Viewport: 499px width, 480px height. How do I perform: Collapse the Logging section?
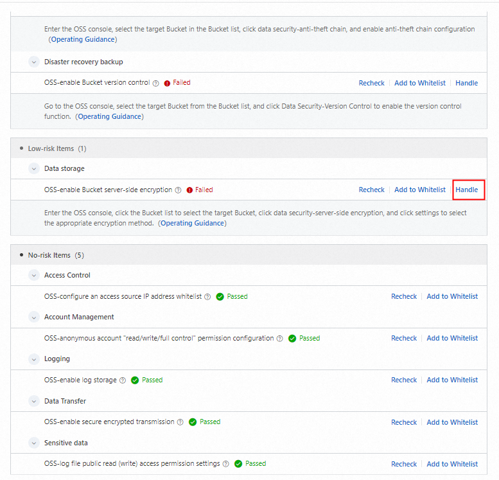(x=34, y=359)
